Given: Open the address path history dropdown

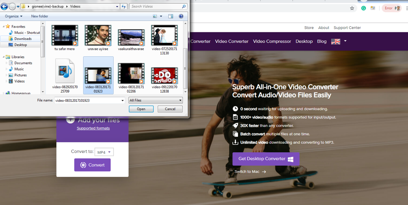Looking at the screenshot, I should point(117,7).
